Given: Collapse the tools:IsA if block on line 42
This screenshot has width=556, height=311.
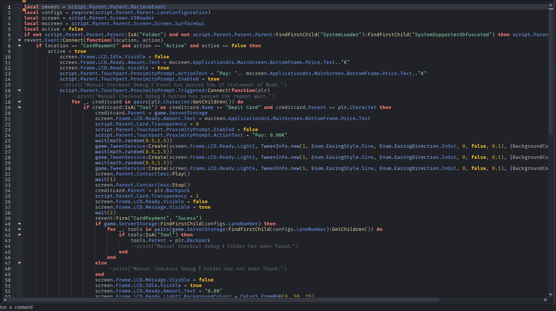Looking at the screenshot, I should (x=19, y=235).
